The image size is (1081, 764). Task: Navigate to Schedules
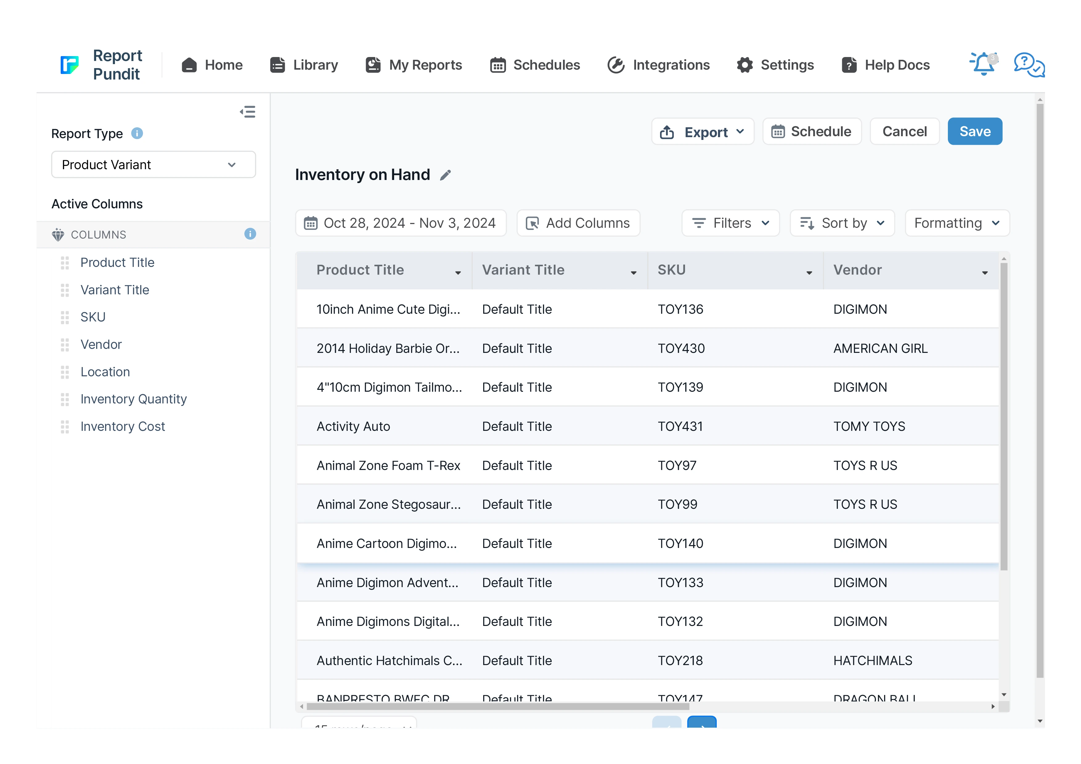[535, 65]
